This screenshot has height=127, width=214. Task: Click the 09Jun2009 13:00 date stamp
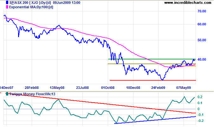pyautogui.click(x=67, y=3)
